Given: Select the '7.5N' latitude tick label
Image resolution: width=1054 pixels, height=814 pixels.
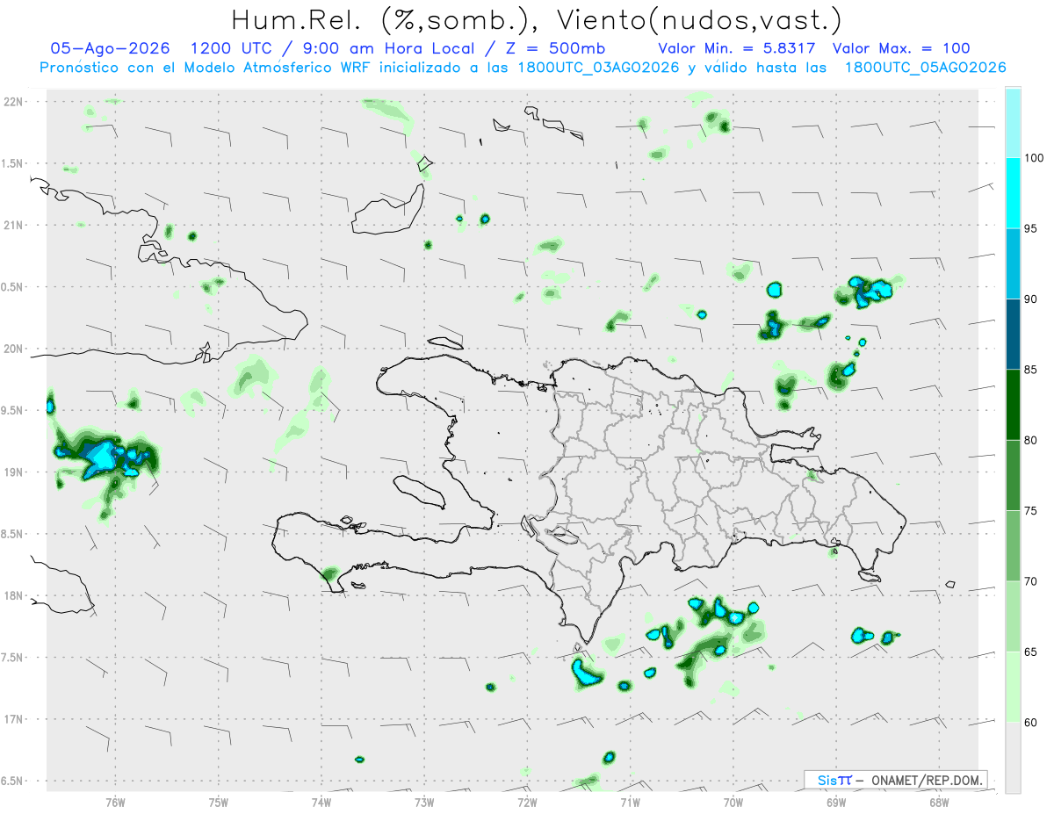Looking at the screenshot, I should 12,658.
